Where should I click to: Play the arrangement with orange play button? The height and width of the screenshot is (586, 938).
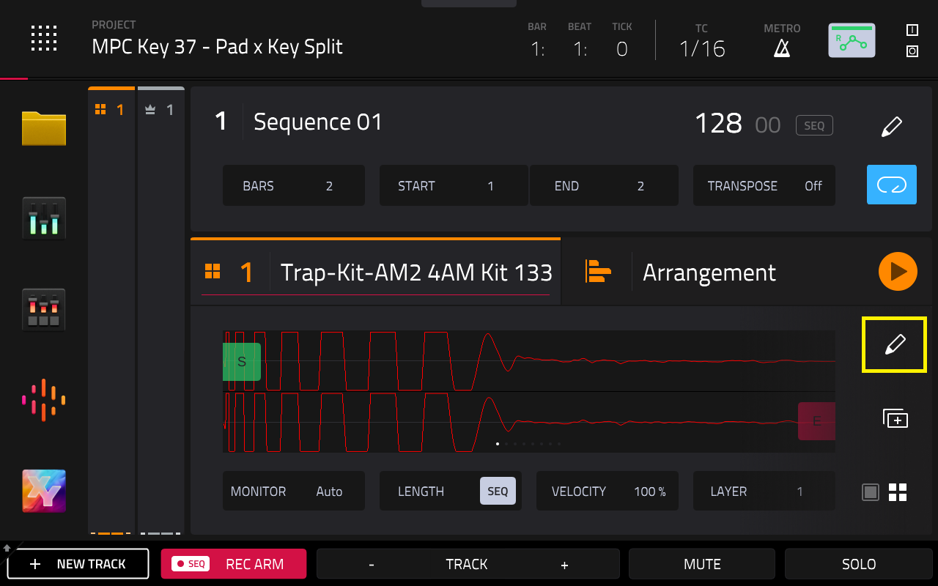(898, 272)
